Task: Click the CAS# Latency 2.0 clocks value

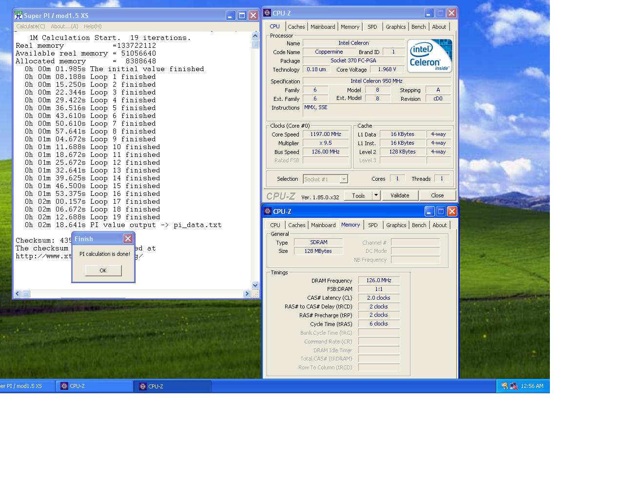Action: coord(379,298)
